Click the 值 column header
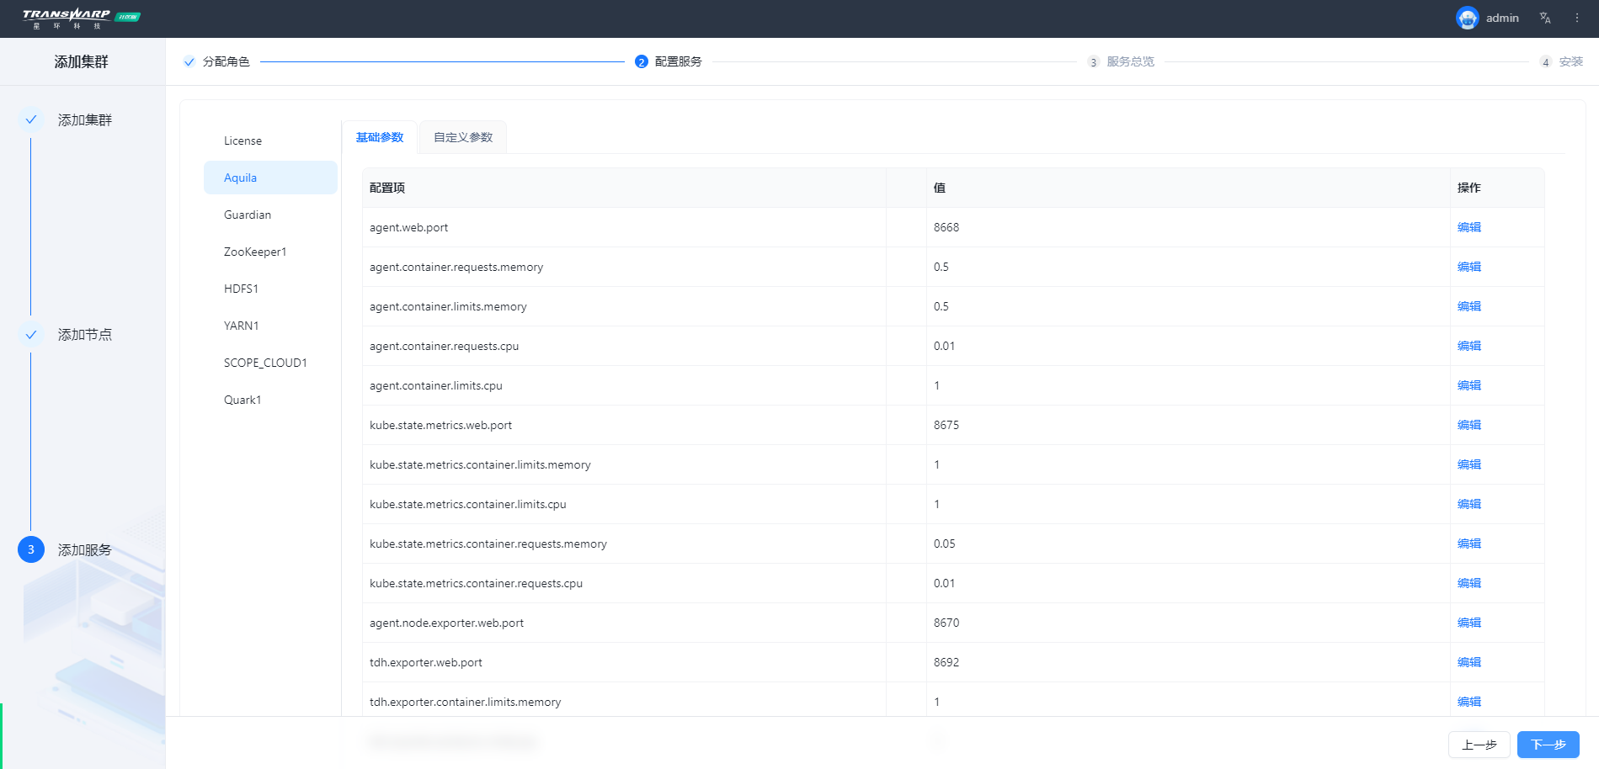 (940, 188)
